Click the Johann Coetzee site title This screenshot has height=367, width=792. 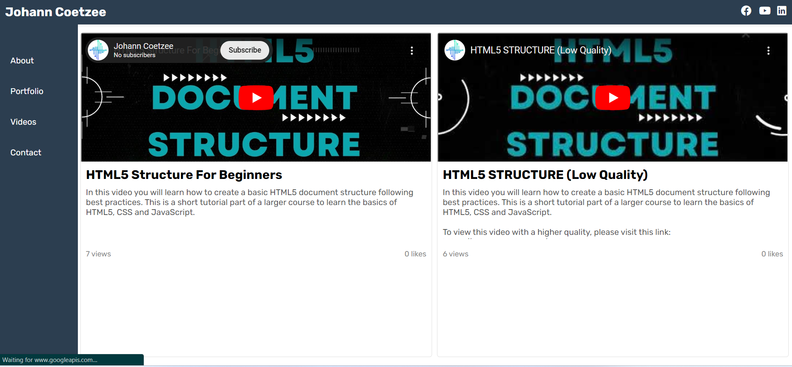[x=56, y=12]
